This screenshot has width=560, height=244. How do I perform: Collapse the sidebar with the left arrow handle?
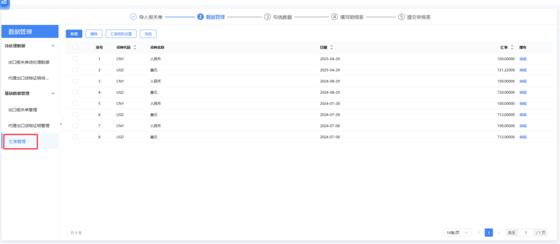[61, 124]
